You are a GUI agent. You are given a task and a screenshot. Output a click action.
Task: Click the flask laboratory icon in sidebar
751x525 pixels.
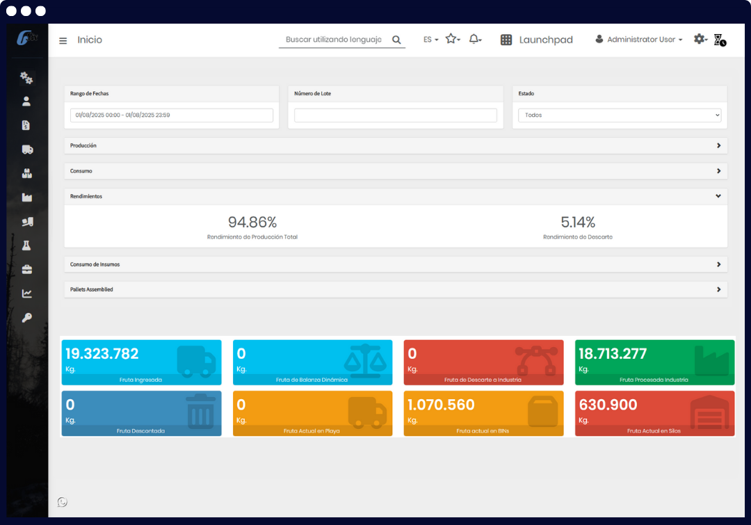click(x=27, y=245)
